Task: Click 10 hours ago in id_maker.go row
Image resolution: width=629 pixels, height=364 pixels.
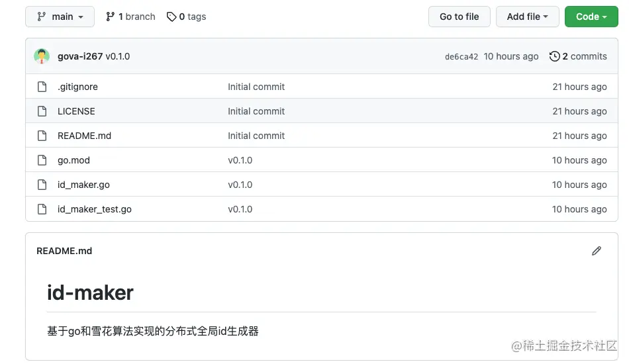Action: pyautogui.click(x=579, y=185)
